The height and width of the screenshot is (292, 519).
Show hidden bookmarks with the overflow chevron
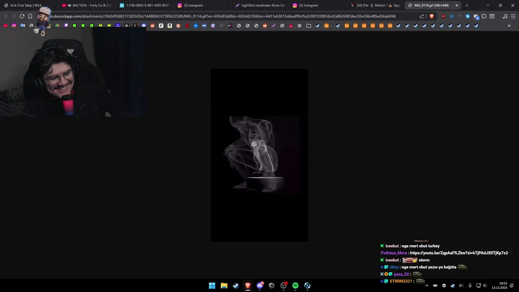[509, 26]
